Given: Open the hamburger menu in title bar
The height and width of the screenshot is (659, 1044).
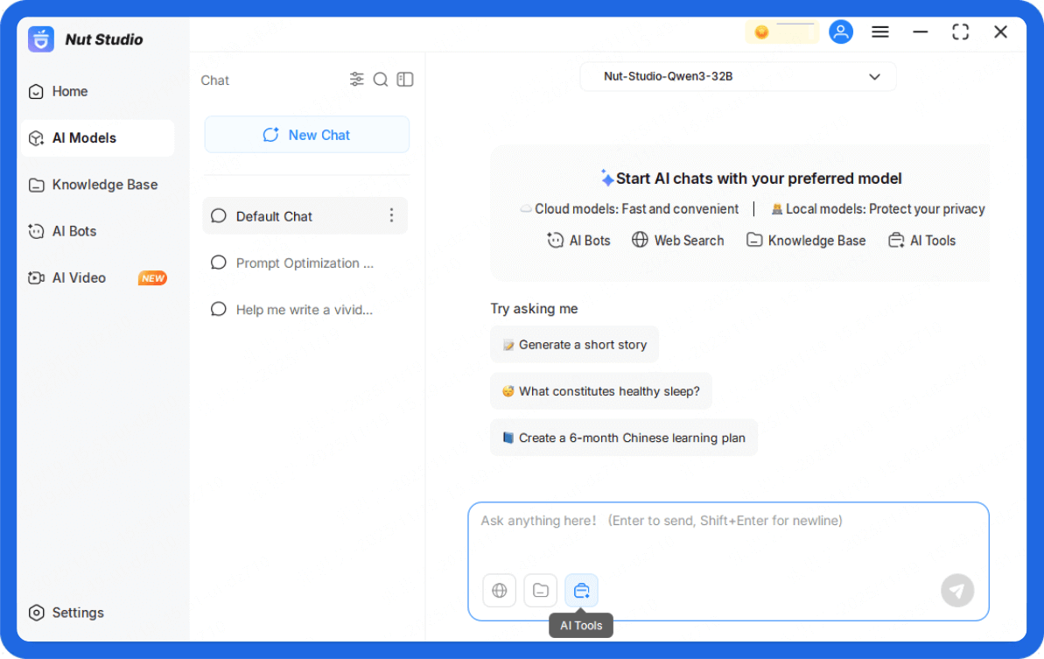Looking at the screenshot, I should coord(880,32).
